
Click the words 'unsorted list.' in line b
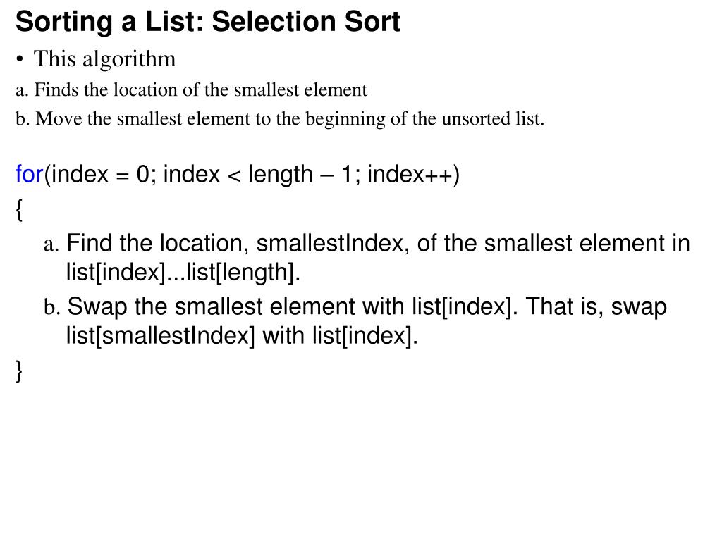(x=493, y=118)
